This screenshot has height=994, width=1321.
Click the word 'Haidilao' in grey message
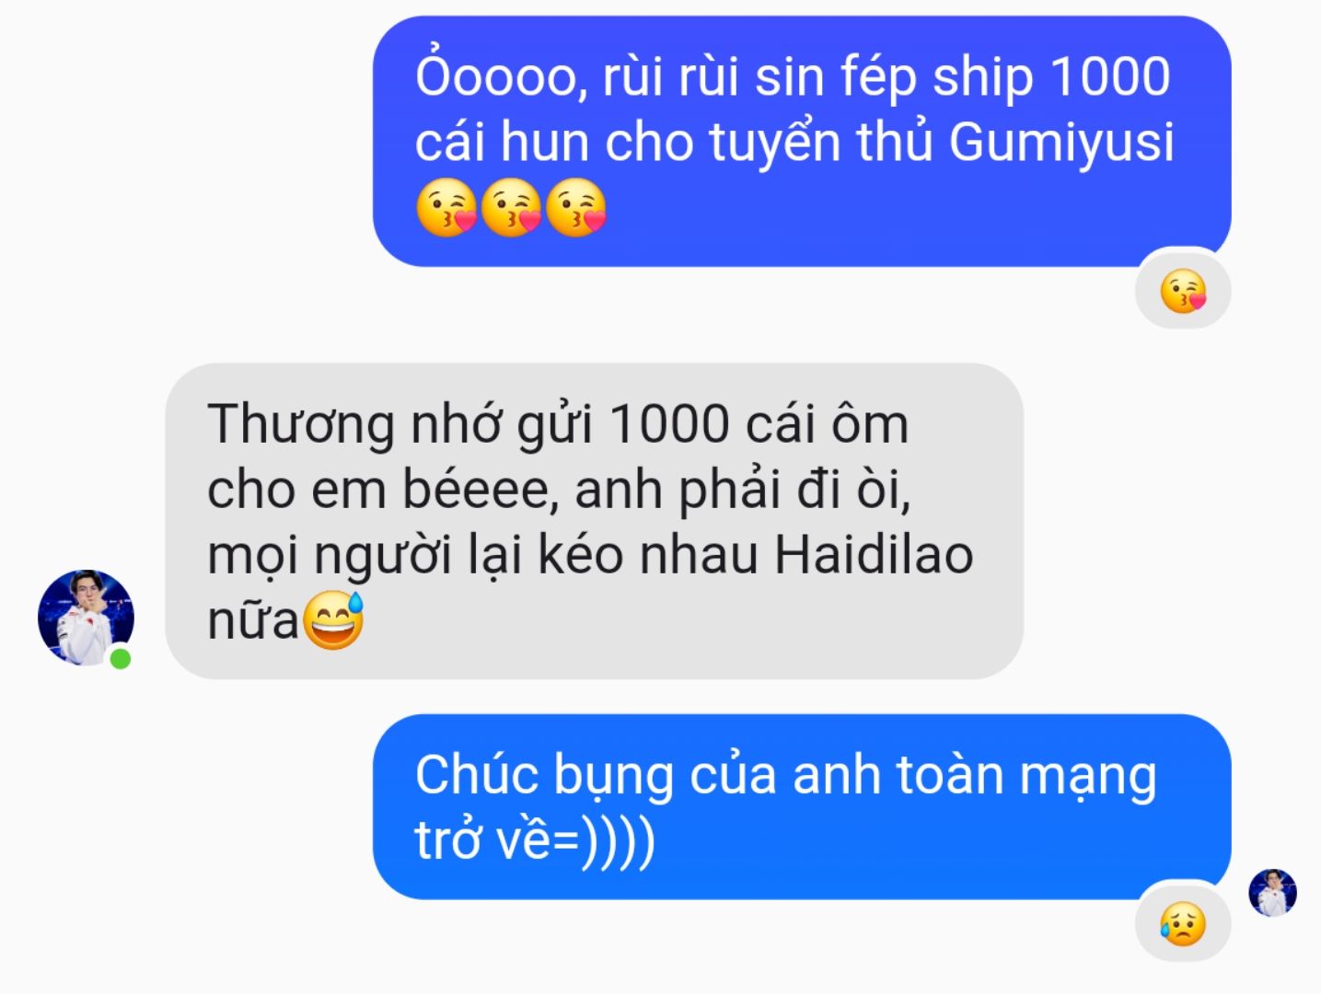874,555
